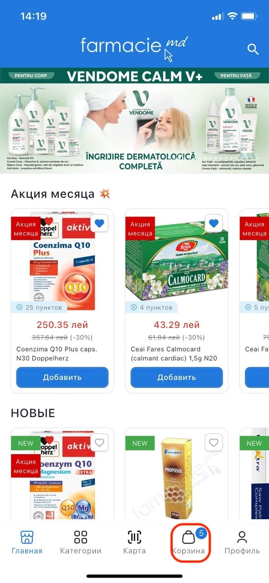Open Calmocard tea product image
The width and height of the screenshot is (269, 583).
pyautogui.click(x=177, y=261)
